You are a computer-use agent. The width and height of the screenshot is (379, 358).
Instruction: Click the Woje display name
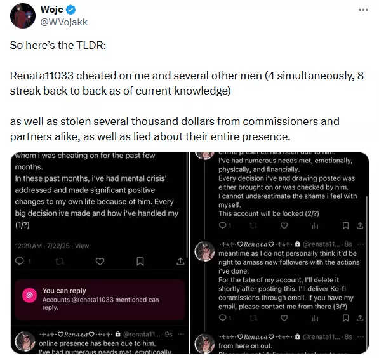tap(51, 10)
